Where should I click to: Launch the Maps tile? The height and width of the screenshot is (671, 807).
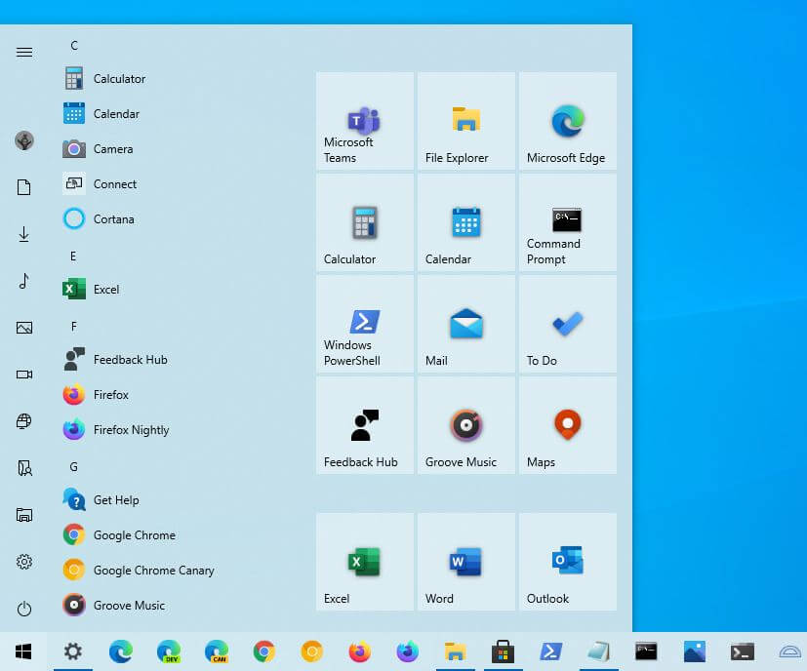568,425
